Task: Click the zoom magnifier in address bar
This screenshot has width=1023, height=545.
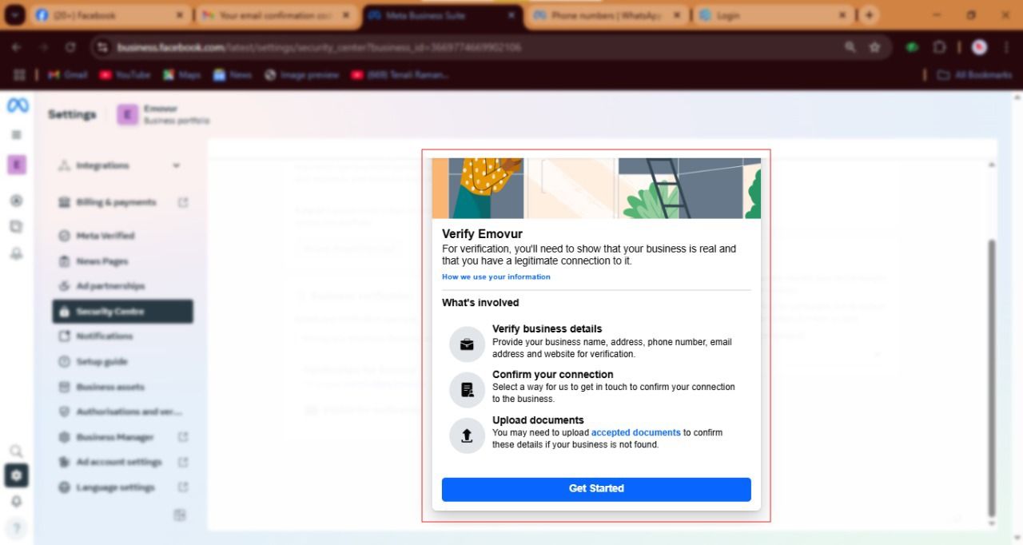Action: (x=850, y=48)
